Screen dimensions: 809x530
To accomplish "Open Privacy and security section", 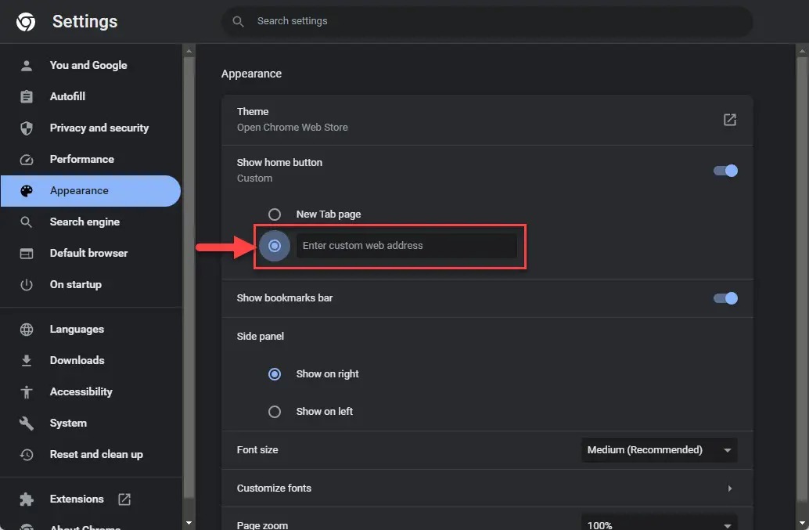I will [x=99, y=128].
